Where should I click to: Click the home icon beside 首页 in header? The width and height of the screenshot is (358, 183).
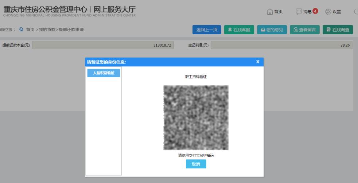270,11
